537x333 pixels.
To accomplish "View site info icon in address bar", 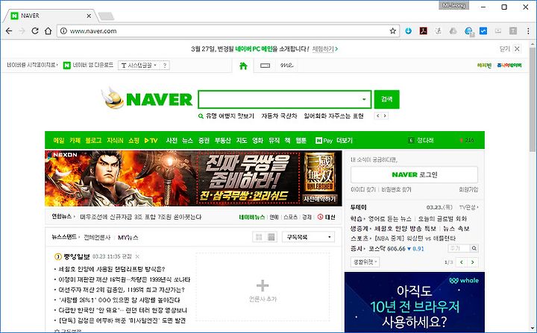I will coord(63,31).
